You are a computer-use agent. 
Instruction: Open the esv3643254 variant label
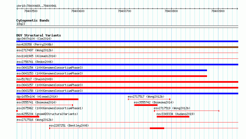point(50,68)
